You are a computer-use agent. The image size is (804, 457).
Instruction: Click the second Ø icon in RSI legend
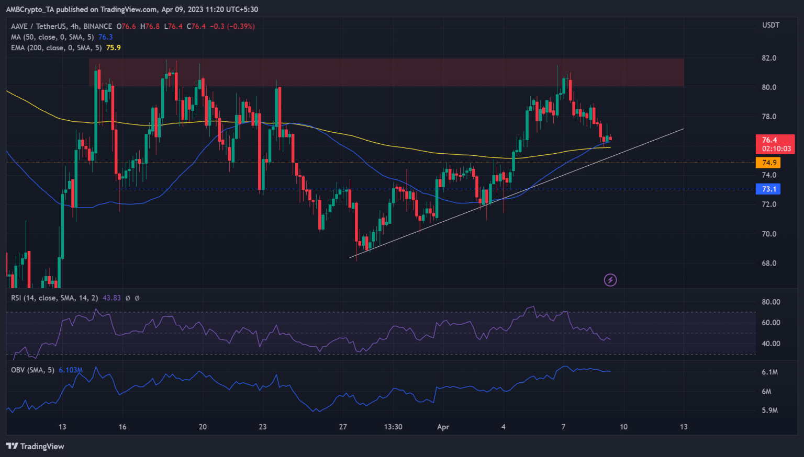[x=137, y=298]
